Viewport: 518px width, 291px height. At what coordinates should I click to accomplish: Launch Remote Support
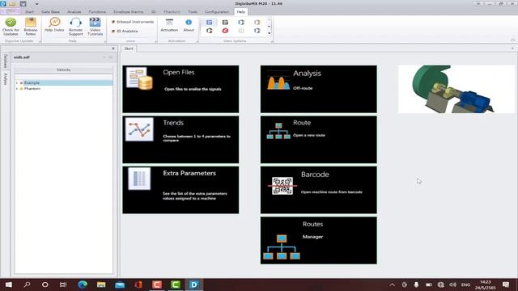tap(75, 27)
